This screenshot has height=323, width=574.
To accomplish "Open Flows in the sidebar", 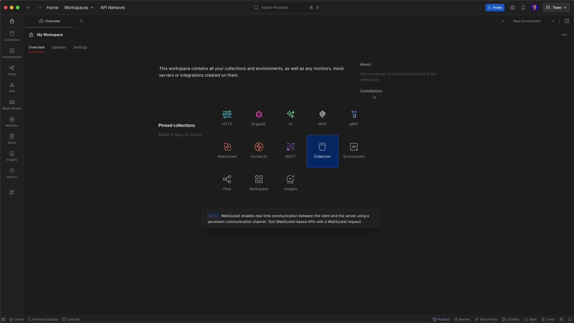I will coord(12,70).
